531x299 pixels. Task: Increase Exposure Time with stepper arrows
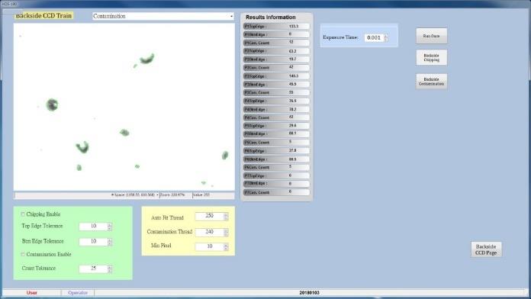point(386,36)
